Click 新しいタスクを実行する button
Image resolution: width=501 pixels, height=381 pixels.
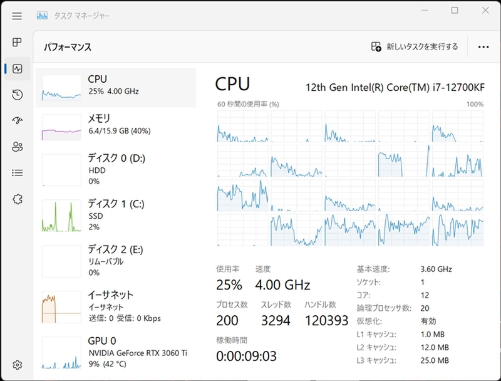click(415, 46)
